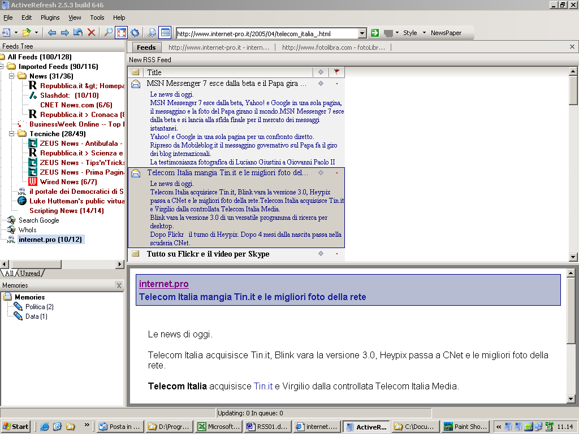
Task: Sort by the envelope read-status column
Action: 136,72
